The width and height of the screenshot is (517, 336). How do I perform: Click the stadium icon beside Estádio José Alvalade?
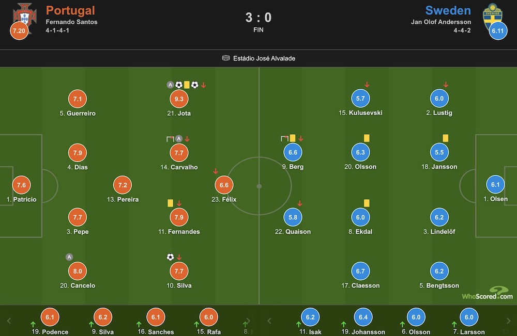pos(225,58)
